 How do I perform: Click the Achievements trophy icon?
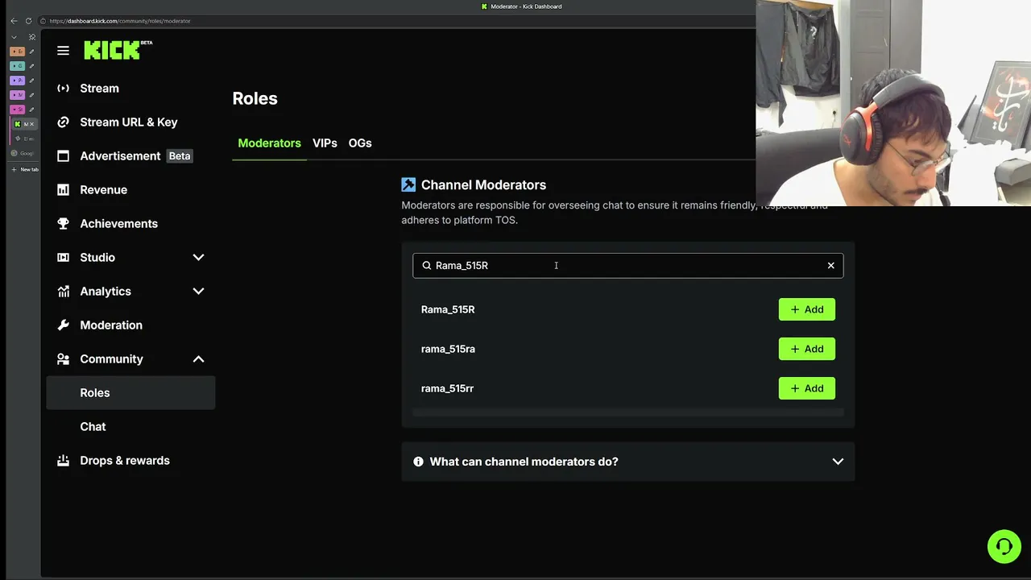tap(63, 224)
